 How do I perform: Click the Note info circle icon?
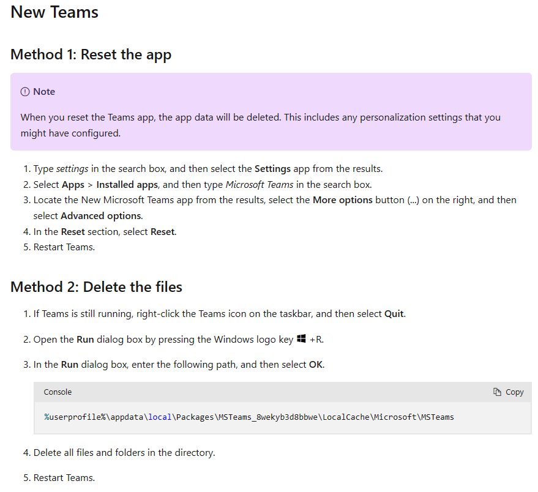(x=25, y=92)
